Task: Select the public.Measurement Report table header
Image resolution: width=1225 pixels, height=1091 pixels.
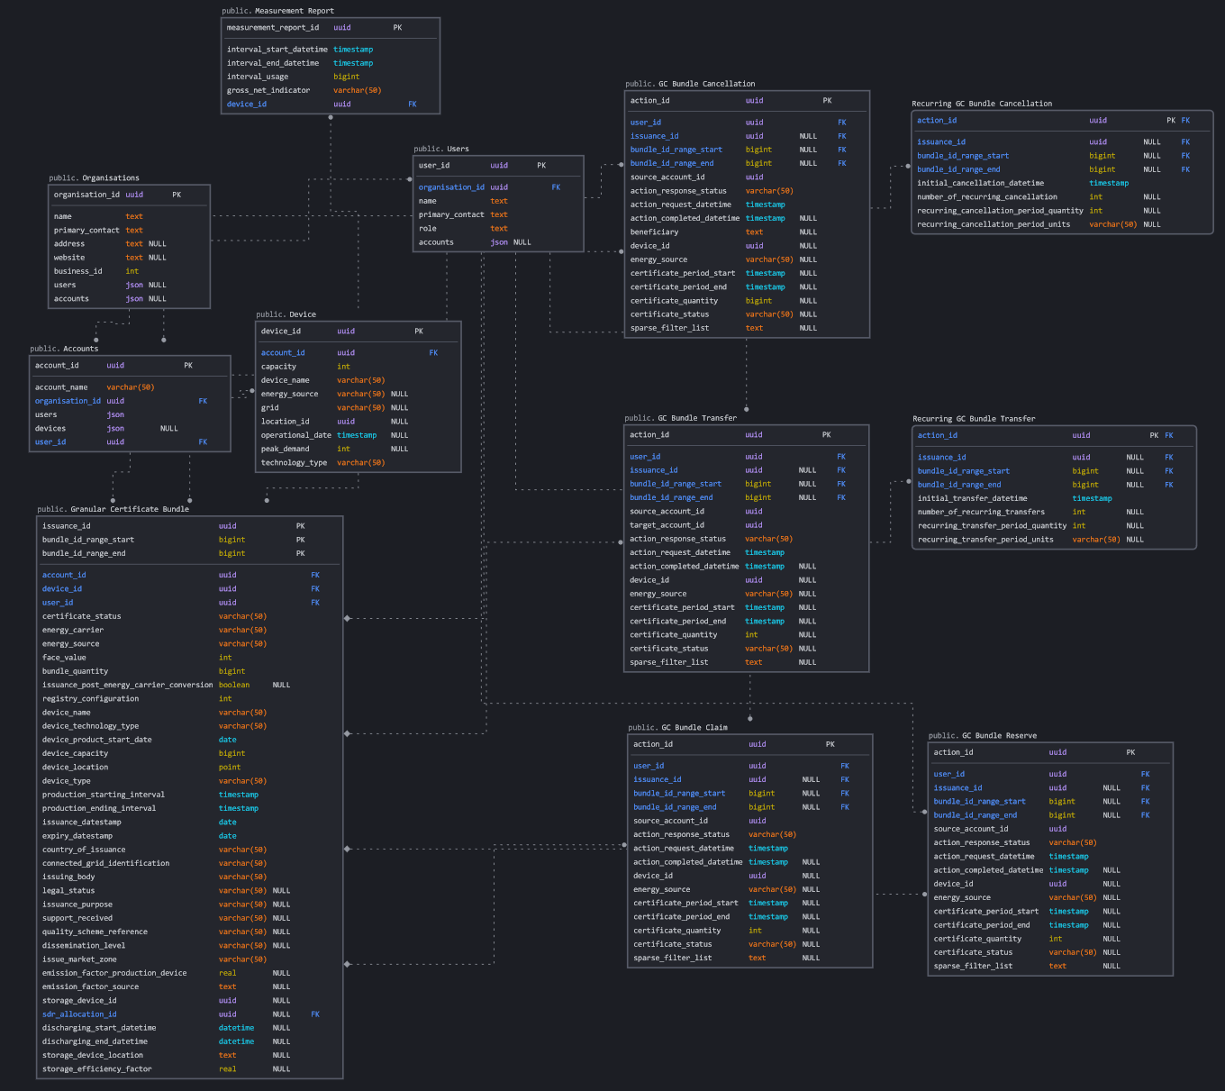Action: coord(279,11)
